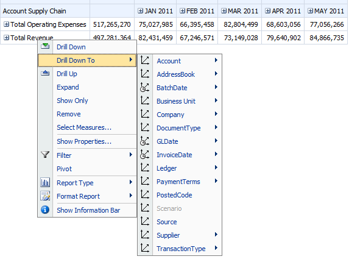
Task: Select the Pivot menu entry
Action: coord(64,169)
